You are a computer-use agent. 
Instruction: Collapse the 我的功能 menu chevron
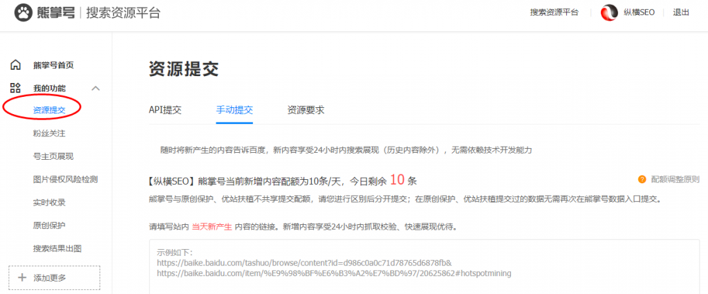pos(95,88)
